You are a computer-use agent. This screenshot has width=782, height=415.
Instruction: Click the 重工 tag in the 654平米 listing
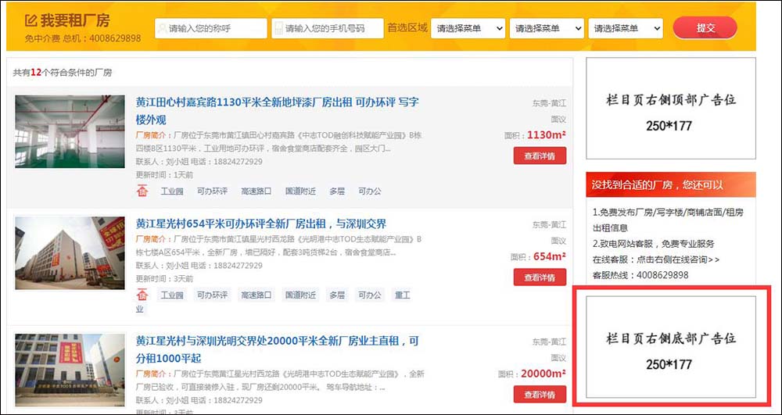pyautogui.click(x=402, y=295)
